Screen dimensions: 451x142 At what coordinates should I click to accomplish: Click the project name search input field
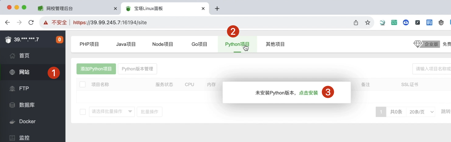point(432,69)
